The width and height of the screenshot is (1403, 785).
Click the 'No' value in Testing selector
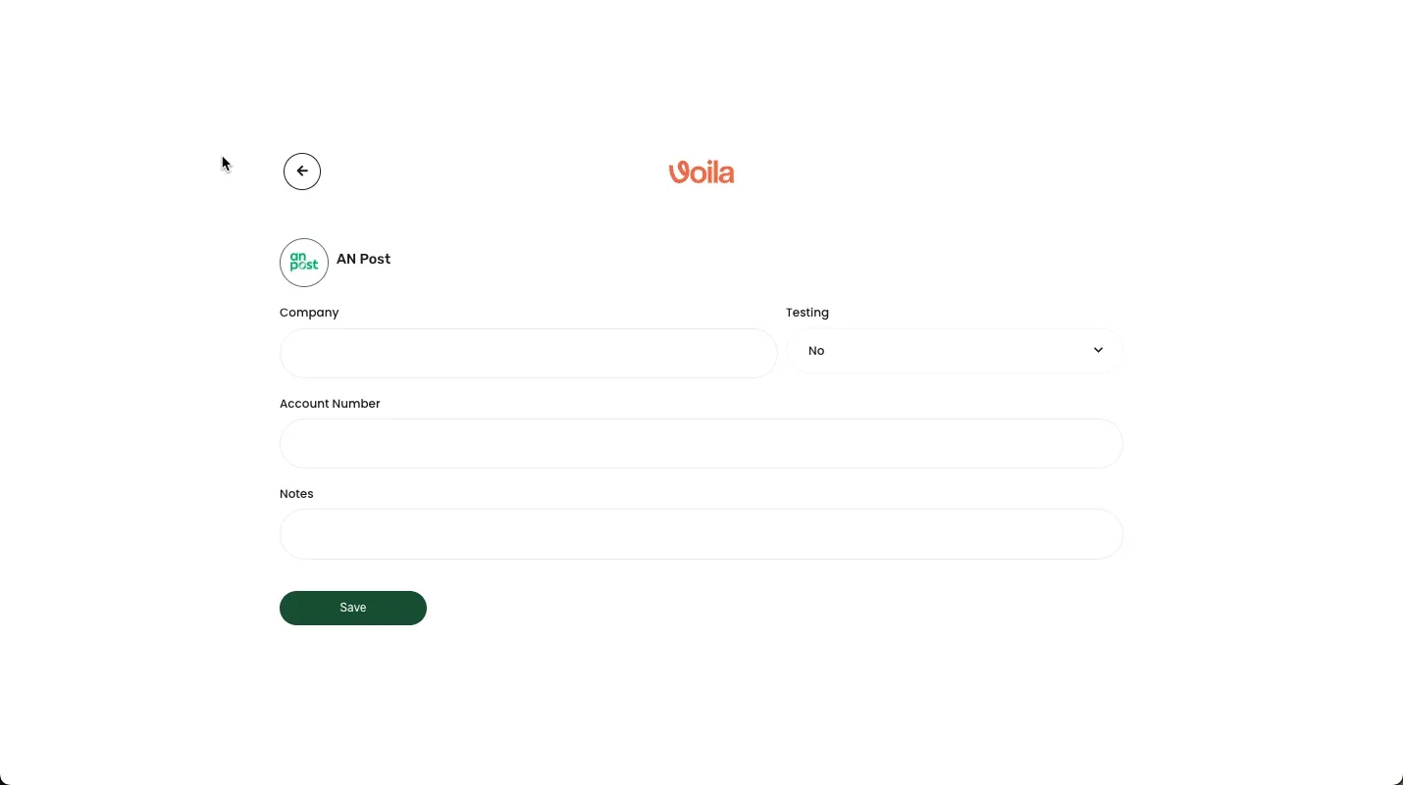(x=816, y=351)
